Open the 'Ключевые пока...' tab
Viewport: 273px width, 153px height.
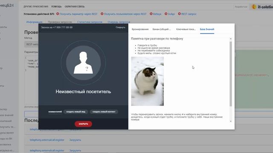tap(186, 29)
